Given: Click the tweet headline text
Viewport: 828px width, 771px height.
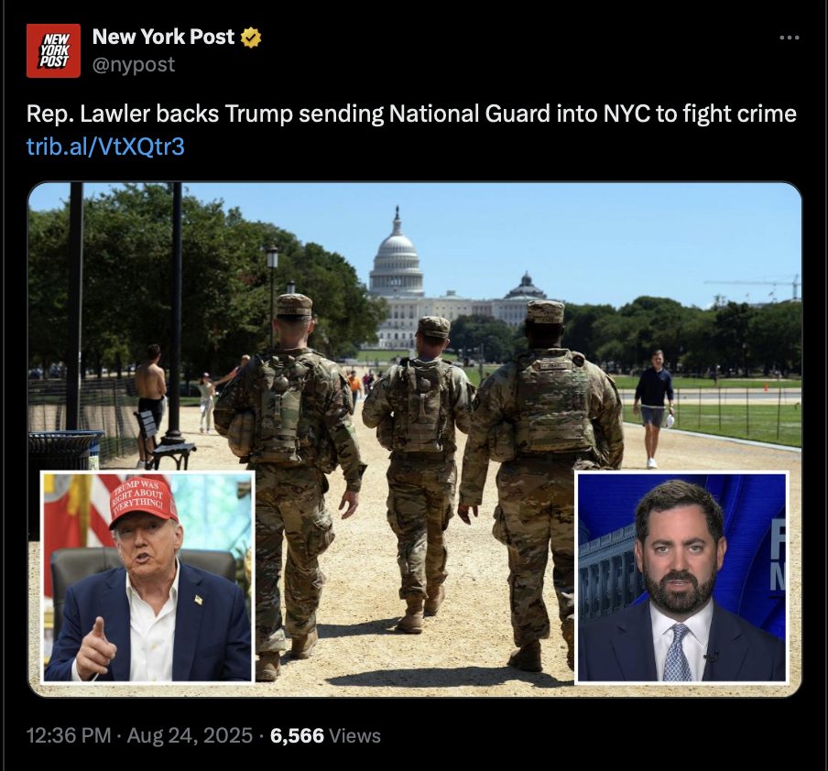Looking at the screenshot, I should click(x=411, y=114).
